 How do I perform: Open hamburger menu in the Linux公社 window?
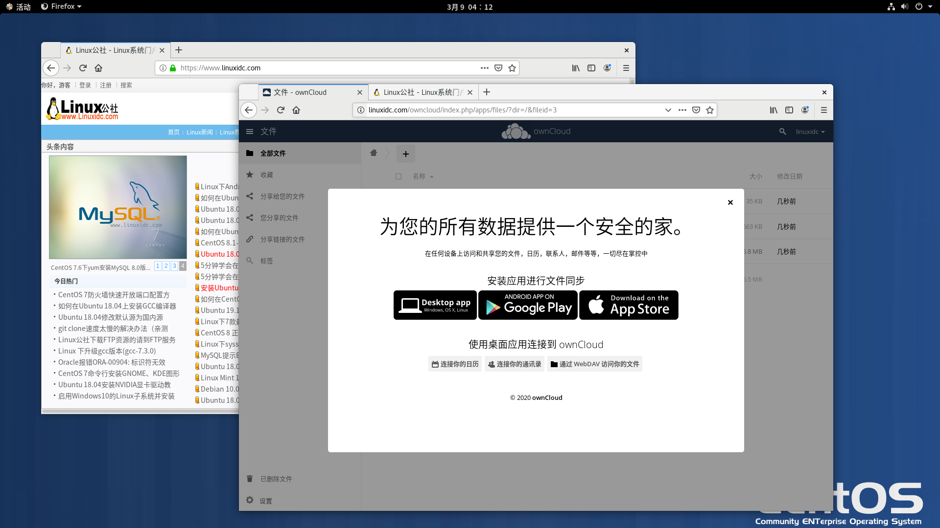626,68
